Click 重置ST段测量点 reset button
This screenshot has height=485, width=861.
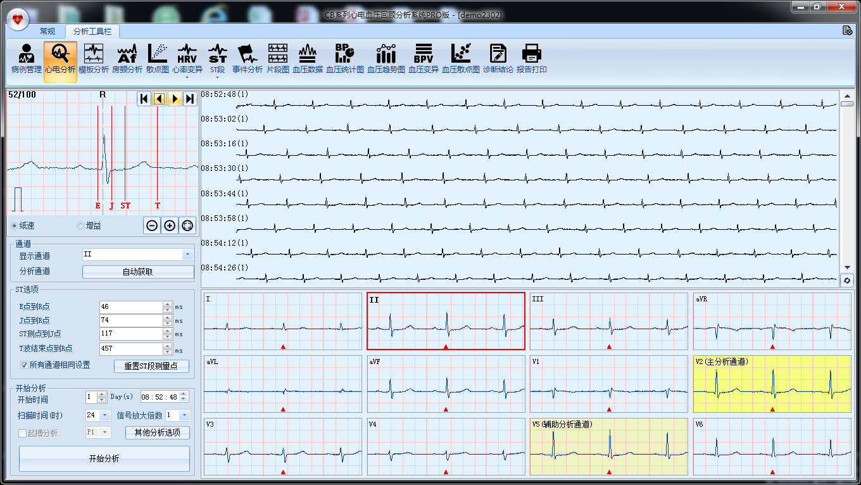[152, 366]
